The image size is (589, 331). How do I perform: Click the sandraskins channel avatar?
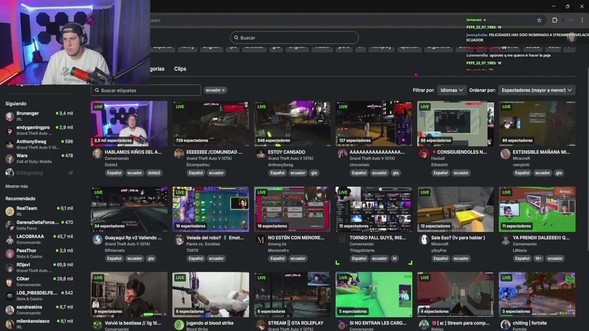(10, 309)
